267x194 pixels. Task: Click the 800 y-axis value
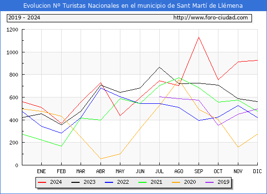point(14,75)
